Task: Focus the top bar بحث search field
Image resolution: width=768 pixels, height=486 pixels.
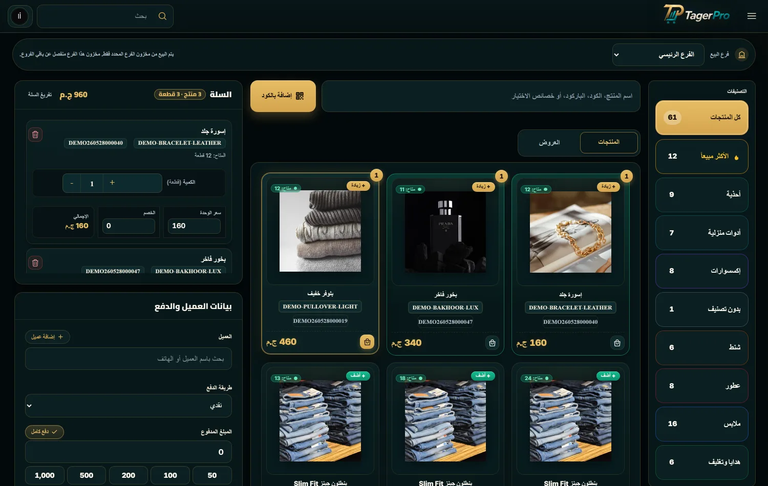Action: tap(105, 16)
